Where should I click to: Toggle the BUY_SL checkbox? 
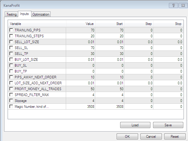[11, 65]
